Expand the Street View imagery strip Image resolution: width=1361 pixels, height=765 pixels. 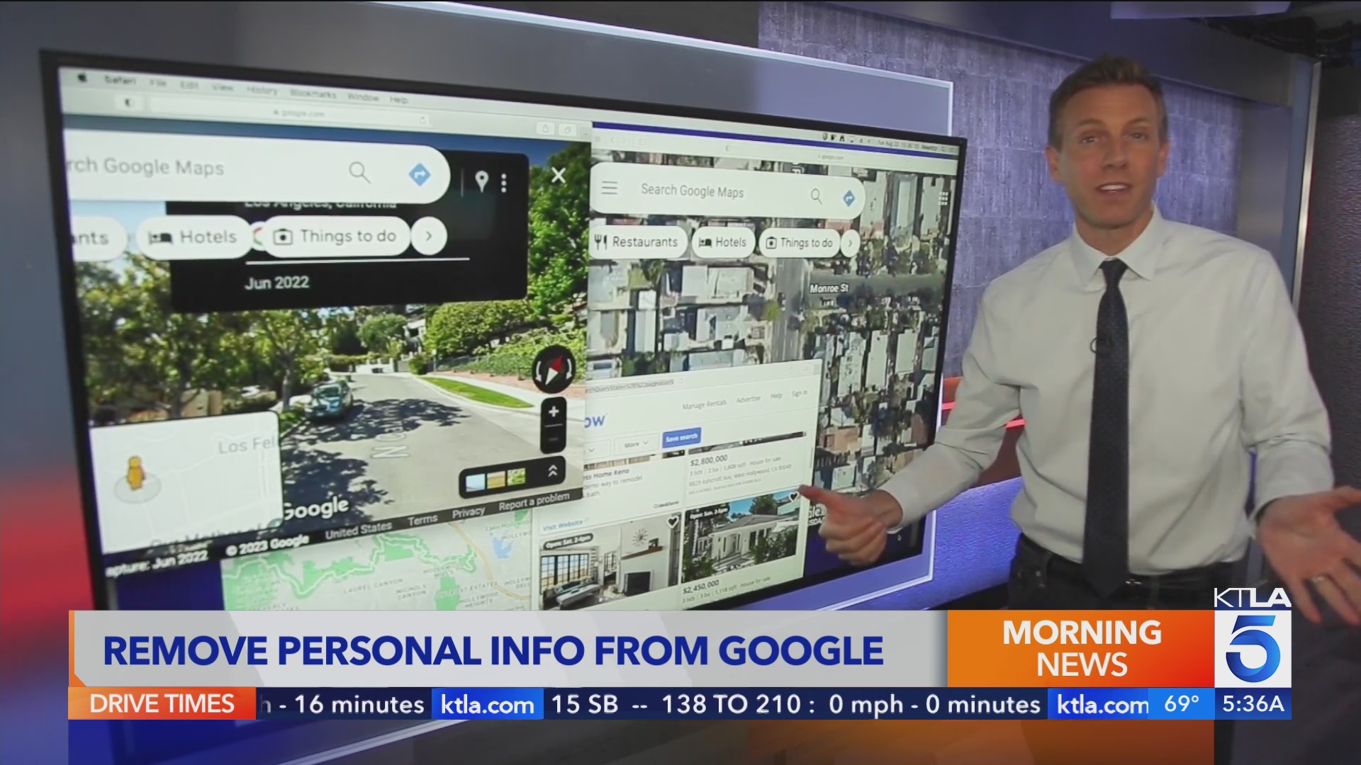point(552,471)
